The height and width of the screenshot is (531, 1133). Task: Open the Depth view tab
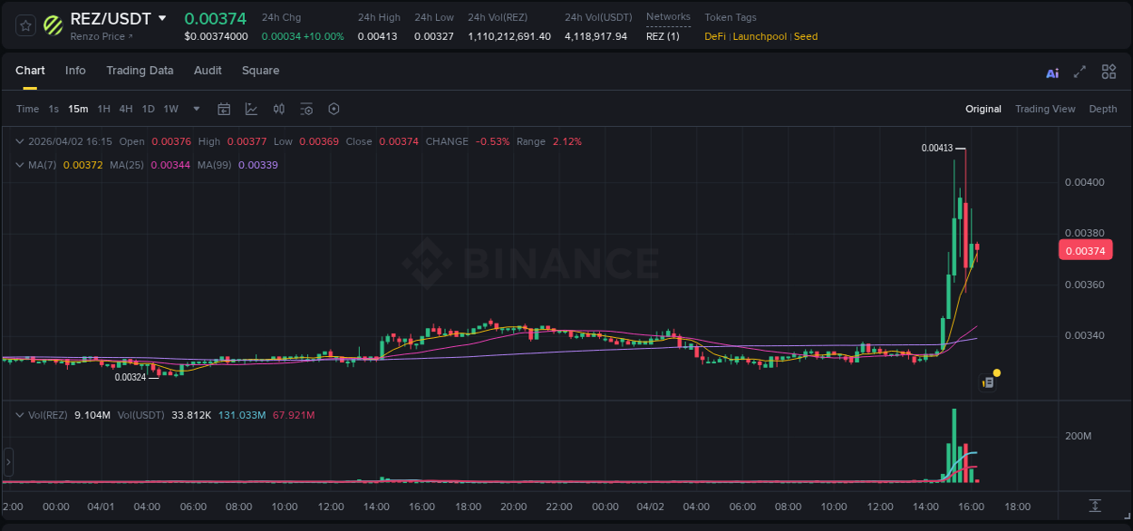[1103, 109]
